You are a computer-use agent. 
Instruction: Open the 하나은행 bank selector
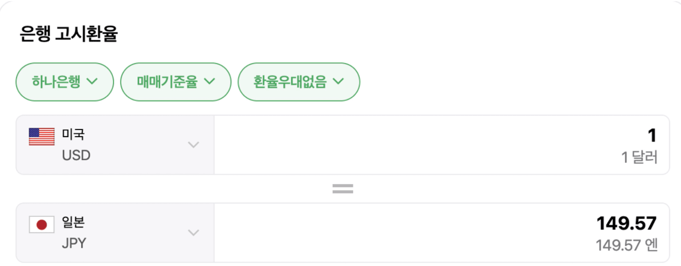[x=64, y=82]
